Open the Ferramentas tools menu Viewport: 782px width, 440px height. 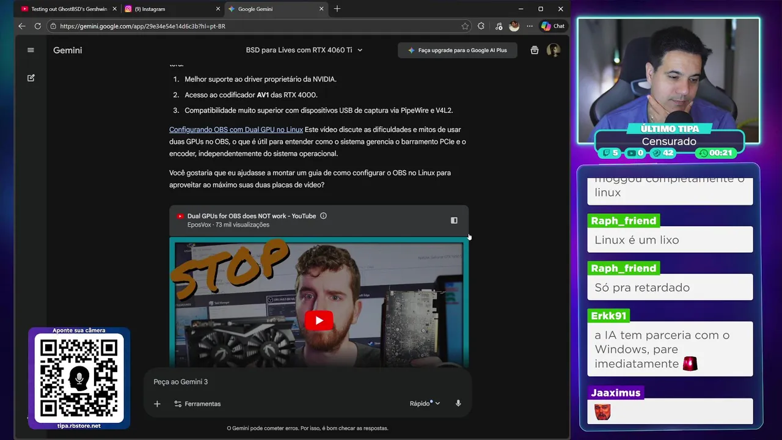click(x=197, y=404)
